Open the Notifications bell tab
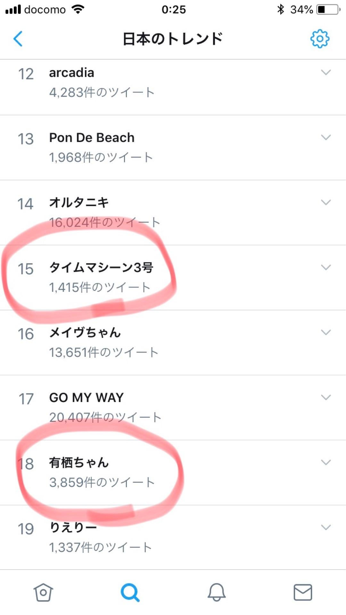The image size is (346, 615). pos(217,592)
